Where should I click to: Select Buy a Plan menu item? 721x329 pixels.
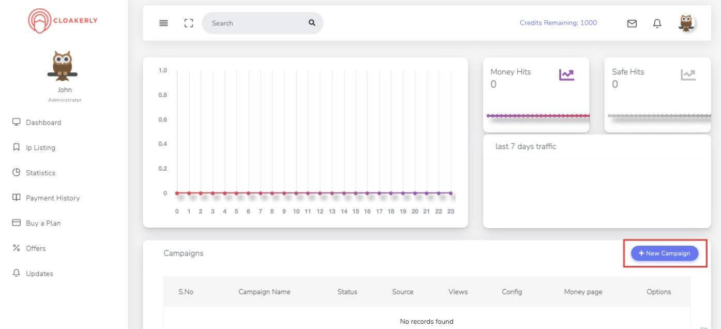(x=43, y=223)
